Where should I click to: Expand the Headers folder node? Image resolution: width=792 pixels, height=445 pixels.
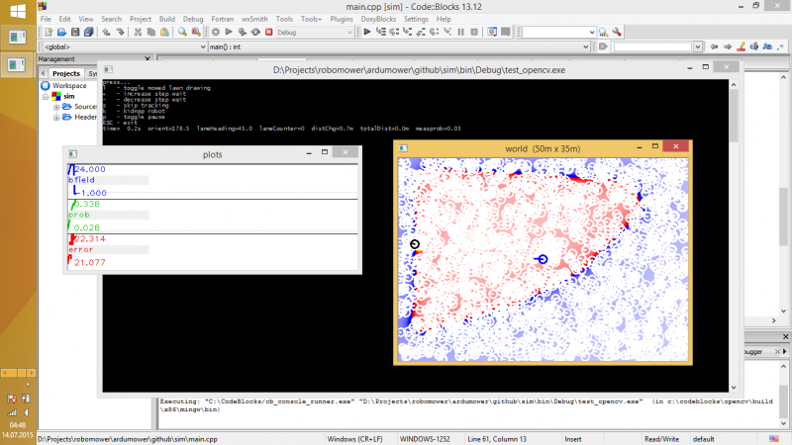56,118
